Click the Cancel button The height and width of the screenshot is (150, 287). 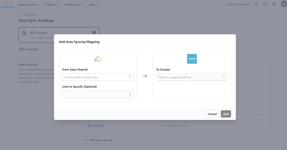coord(212,114)
